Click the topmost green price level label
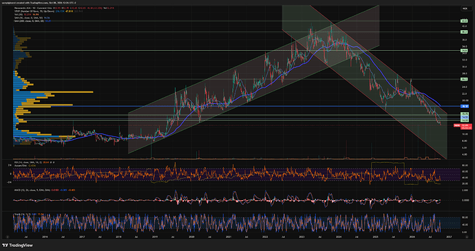This screenshot has width=475, height=251. coord(464,21)
